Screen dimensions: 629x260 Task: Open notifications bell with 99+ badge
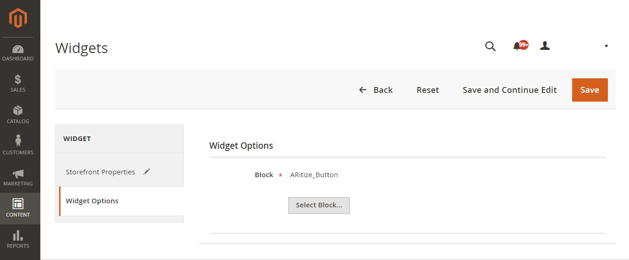point(520,46)
